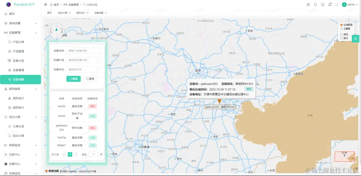This screenshot has height=176, width=361.
Task: Open the top-right circular settings icon
Action: pos(308,5)
